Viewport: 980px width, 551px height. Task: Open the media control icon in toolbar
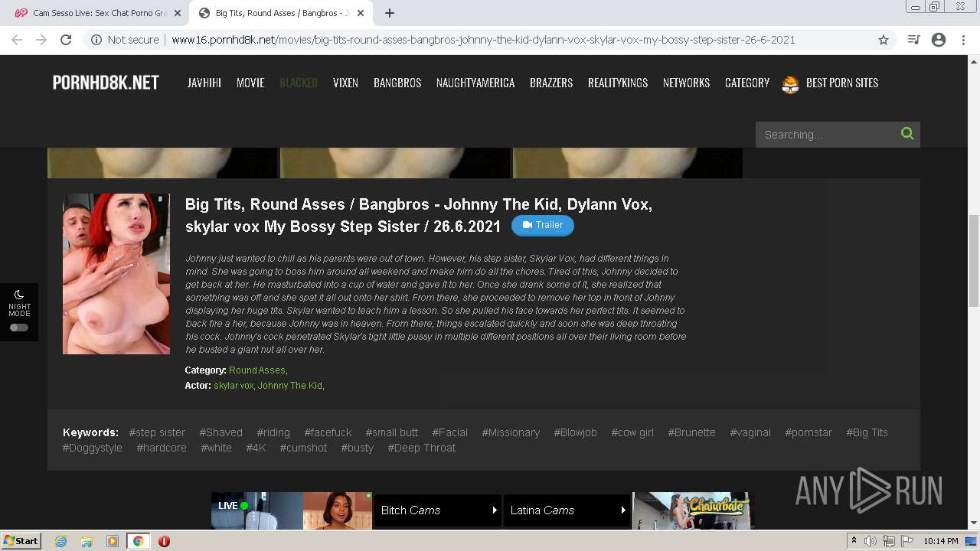click(913, 40)
